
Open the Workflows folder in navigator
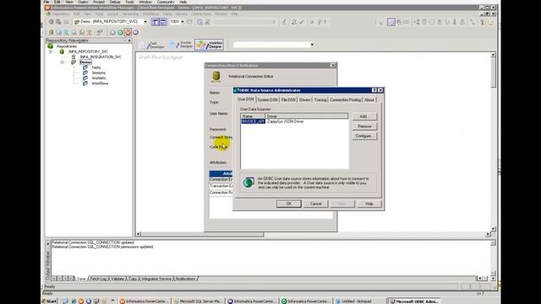(x=100, y=84)
